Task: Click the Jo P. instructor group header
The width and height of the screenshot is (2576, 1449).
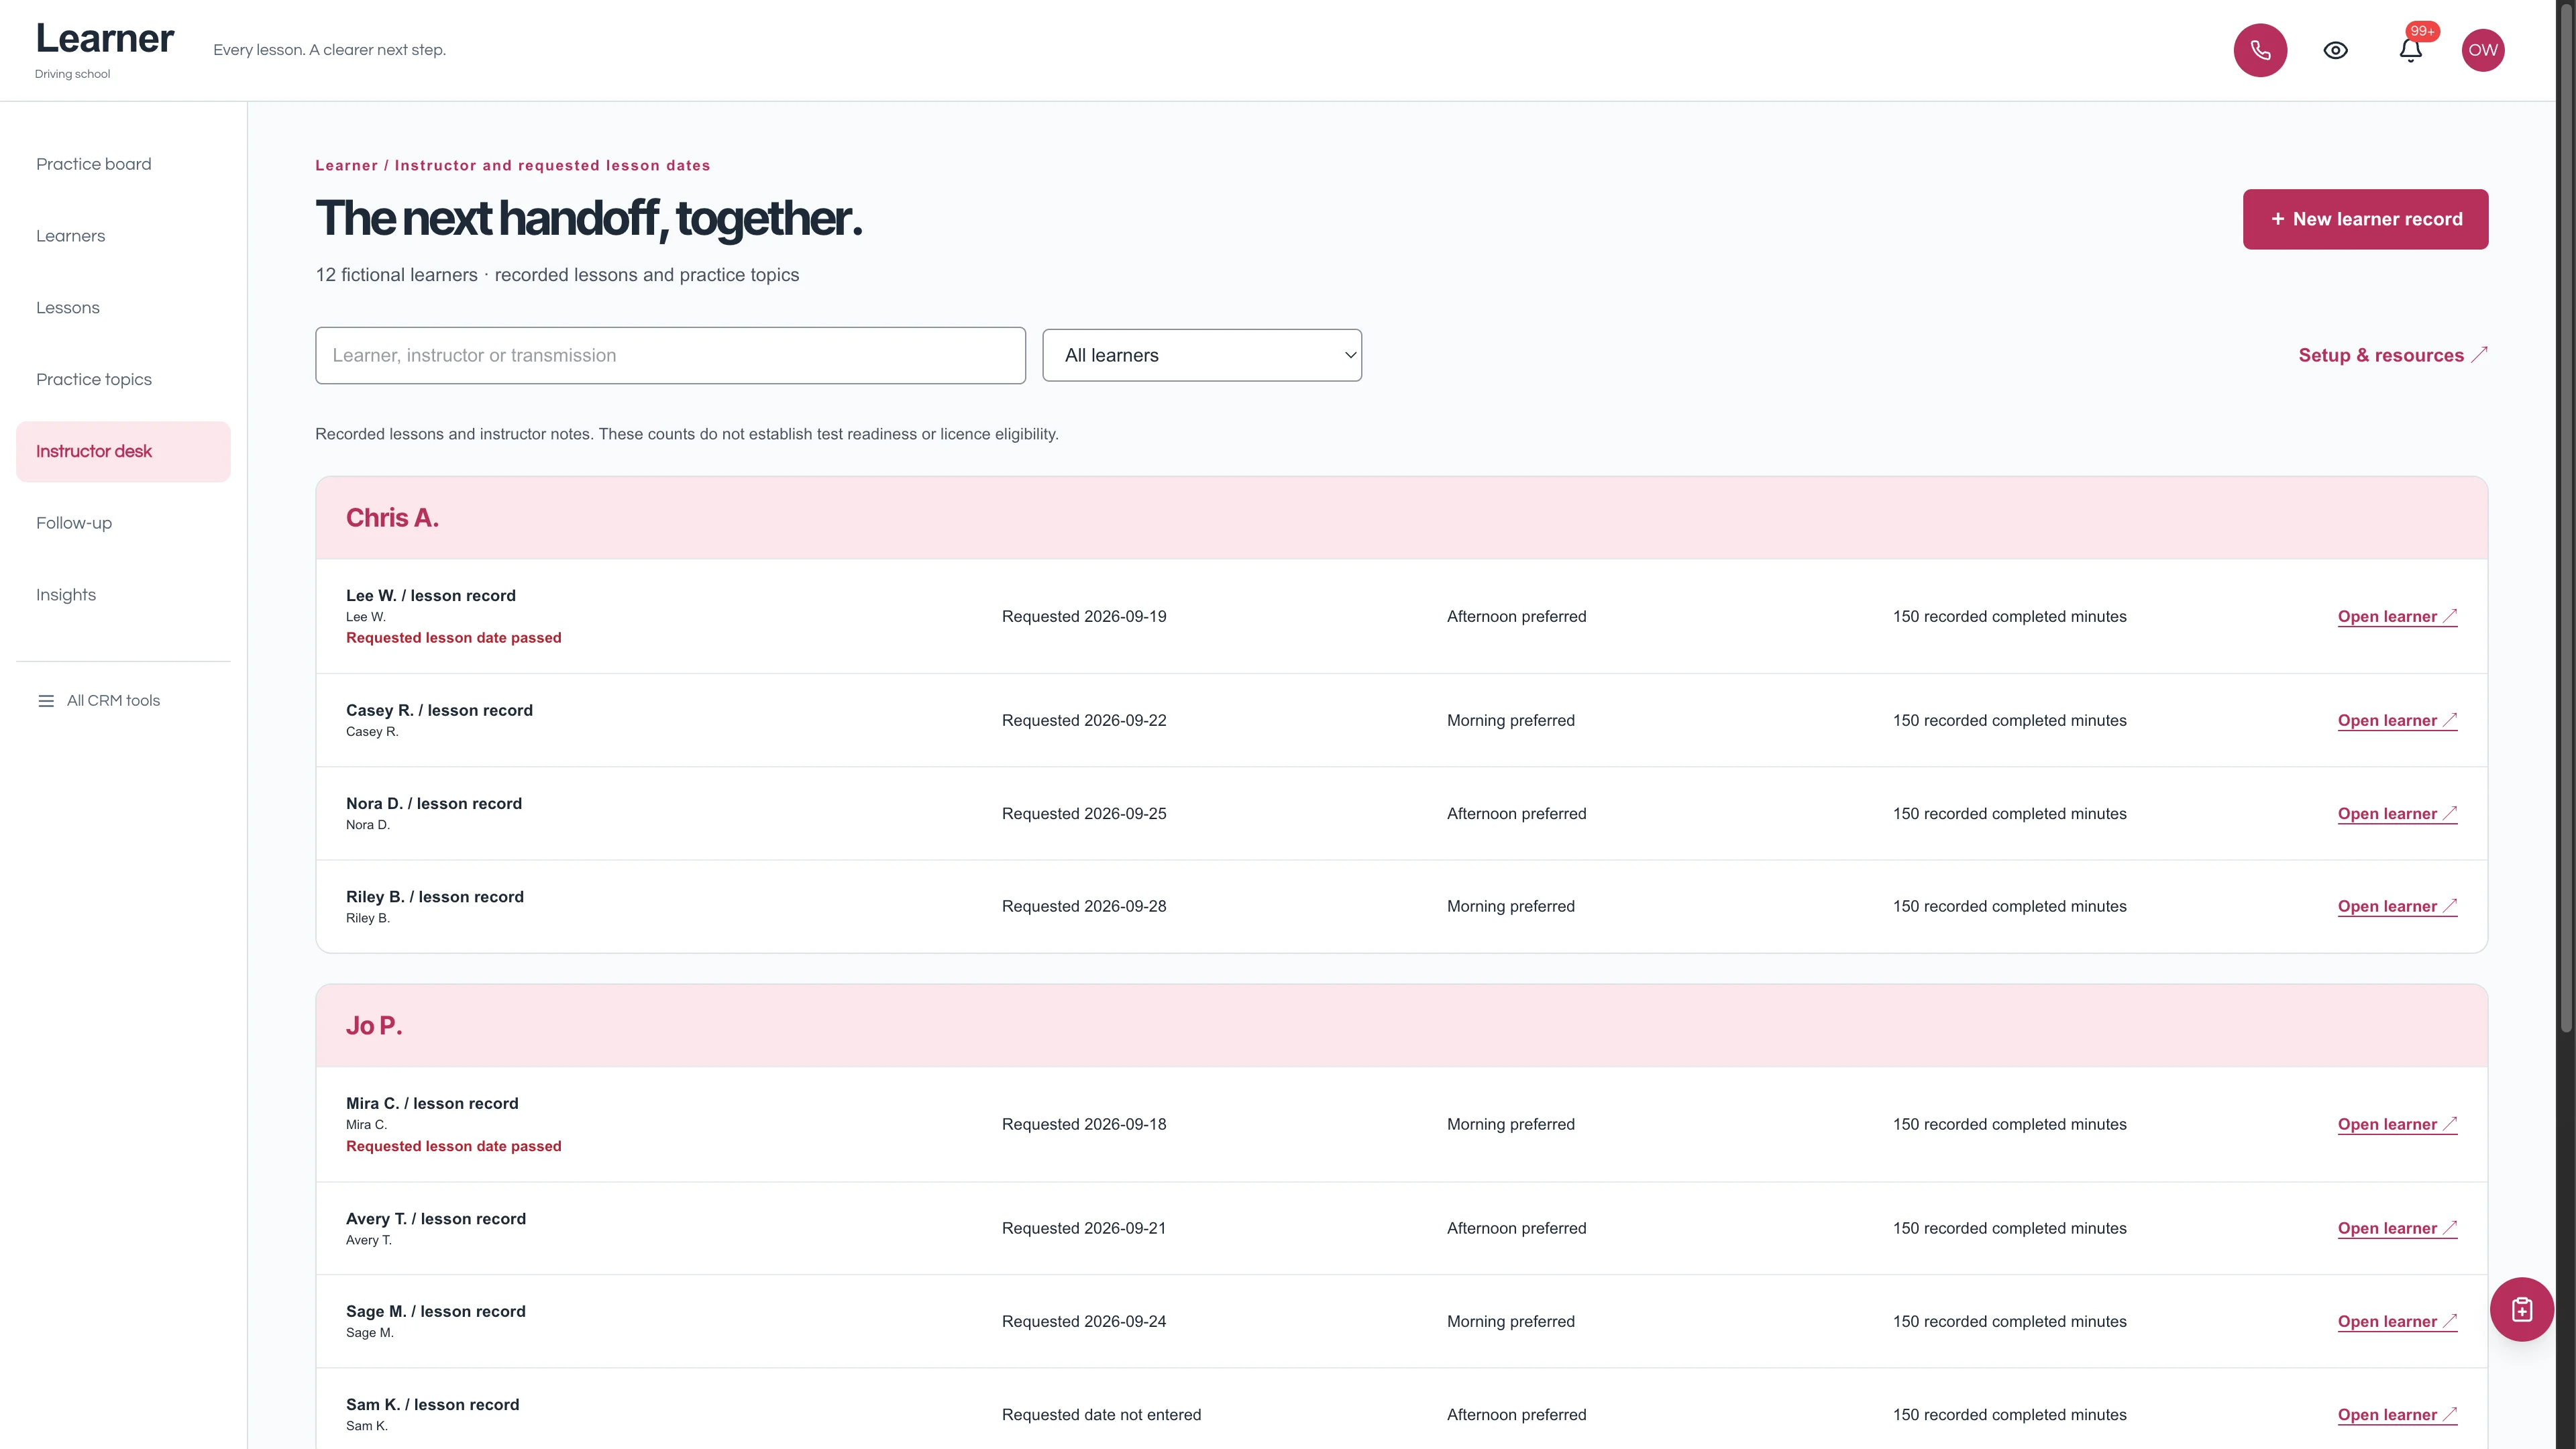Action: 1401,1026
